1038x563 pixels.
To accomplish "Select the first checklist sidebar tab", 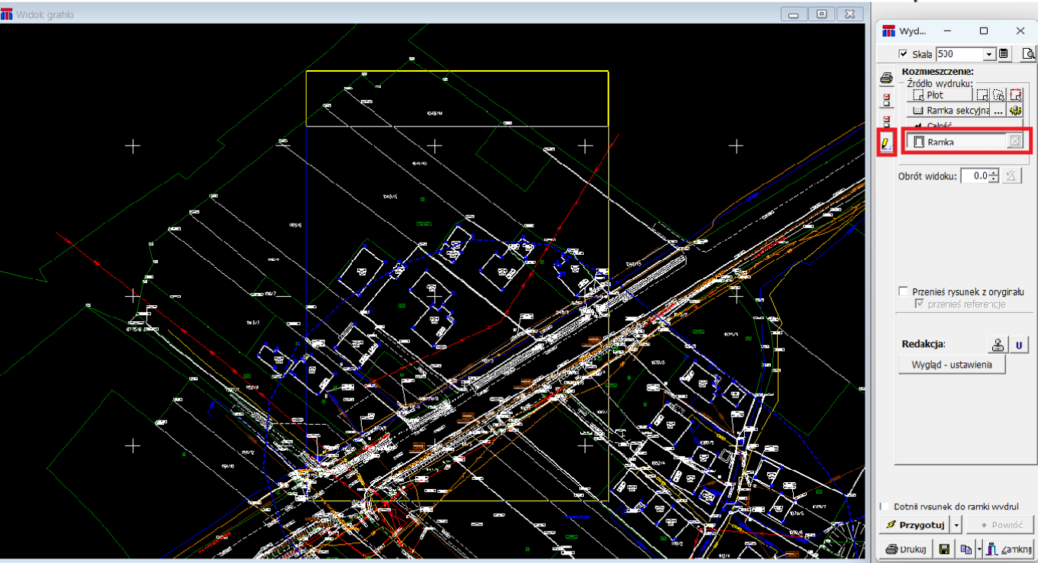I will tap(886, 100).
